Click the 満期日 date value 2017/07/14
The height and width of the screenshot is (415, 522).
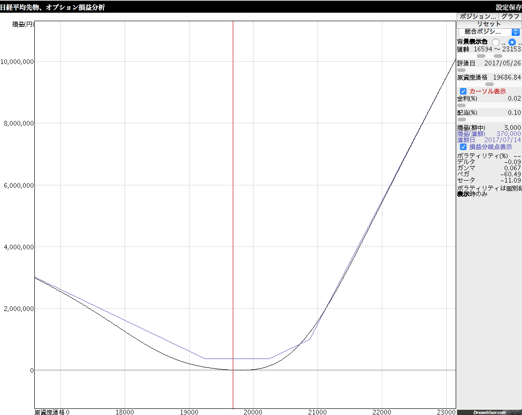502,140
